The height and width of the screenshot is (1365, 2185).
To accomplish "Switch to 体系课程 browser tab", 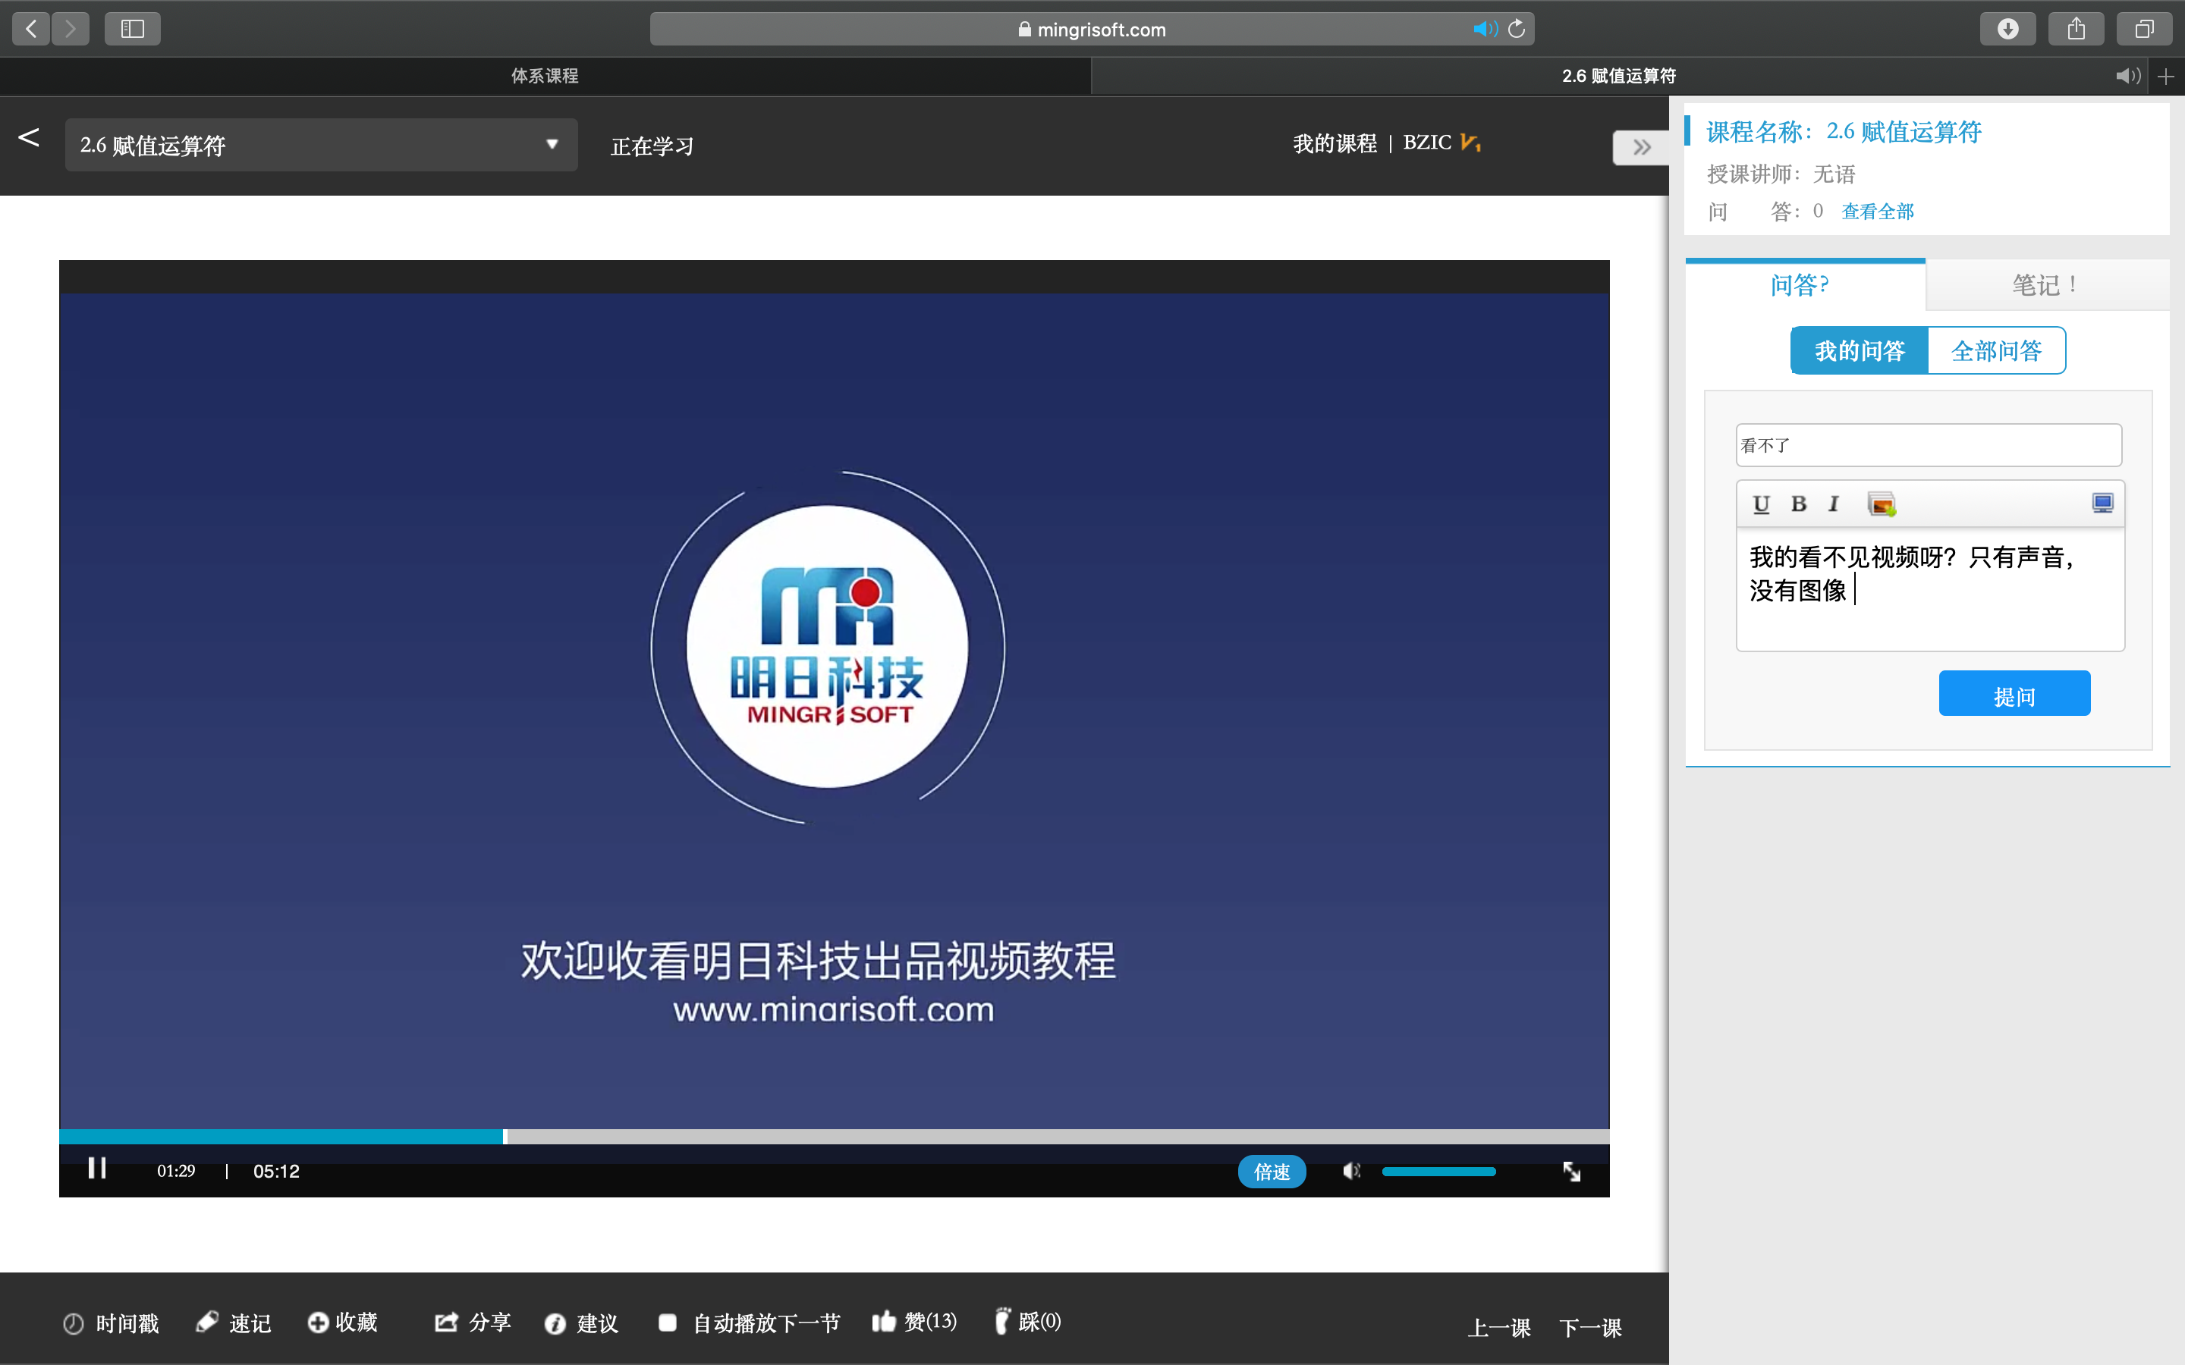I will 545,76.
